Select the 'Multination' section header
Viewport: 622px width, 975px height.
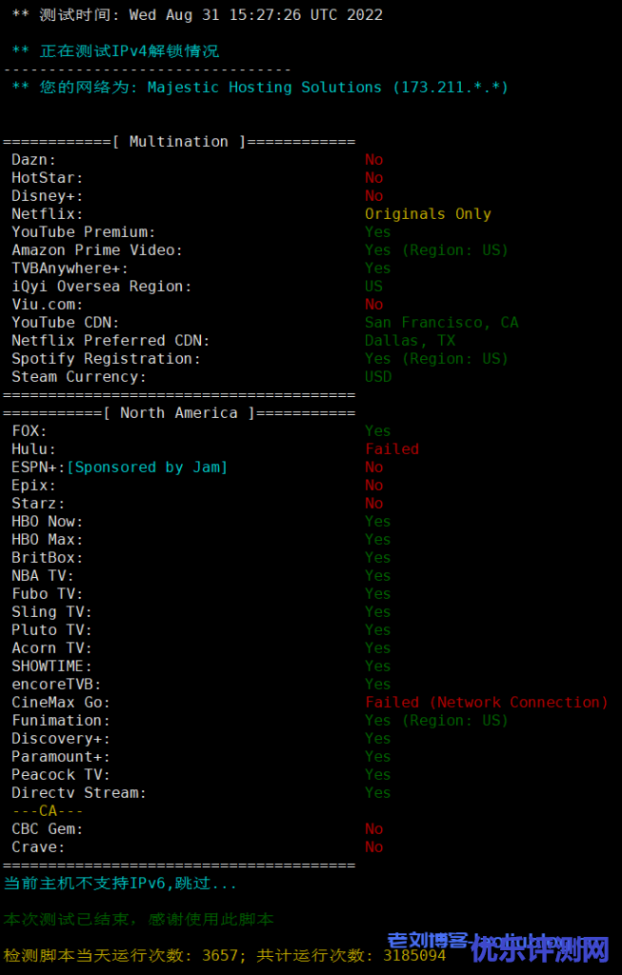click(x=179, y=142)
